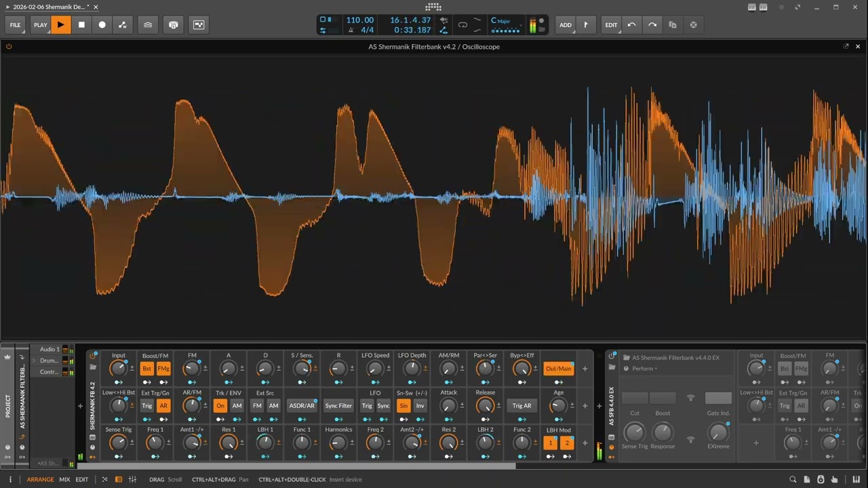Click the Trig AR button
Viewport: 868px width, 488px height.
tap(521, 406)
